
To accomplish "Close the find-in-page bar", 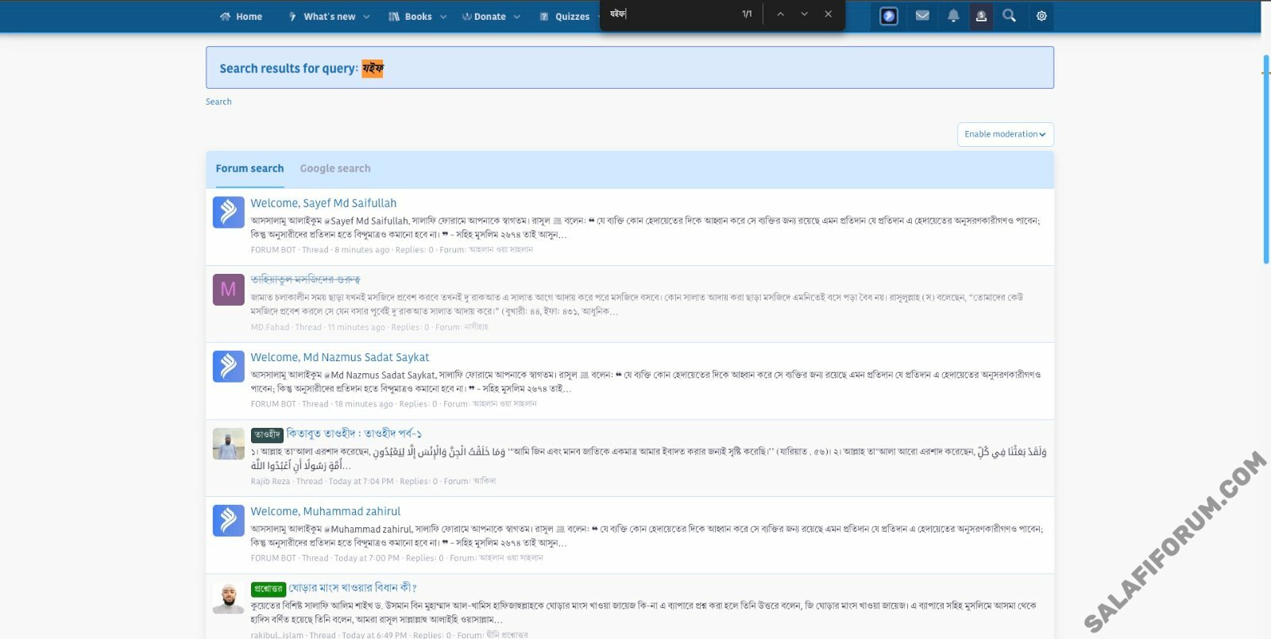I will pyautogui.click(x=829, y=14).
